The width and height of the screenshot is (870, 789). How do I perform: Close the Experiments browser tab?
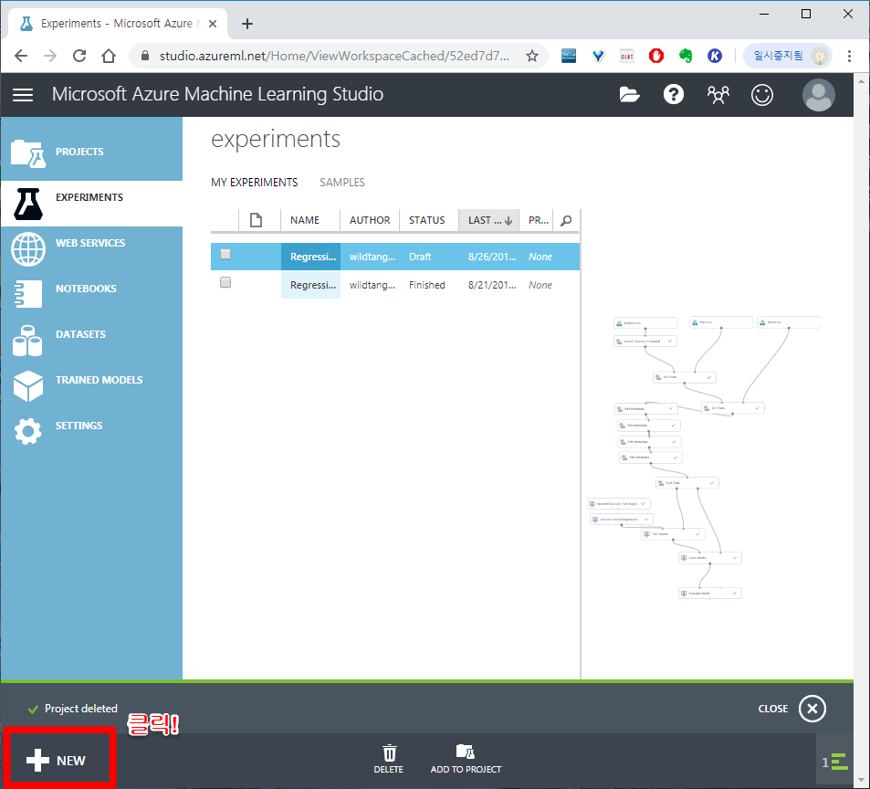[213, 24]
